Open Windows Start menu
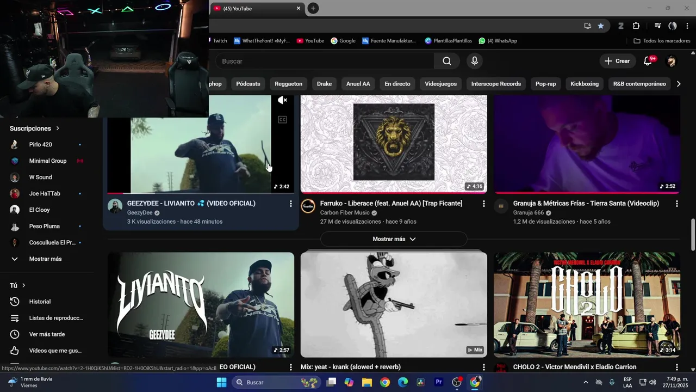 tap(221, 382)
